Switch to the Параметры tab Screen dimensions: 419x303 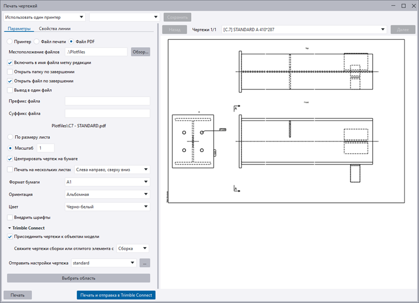point(19,29)
